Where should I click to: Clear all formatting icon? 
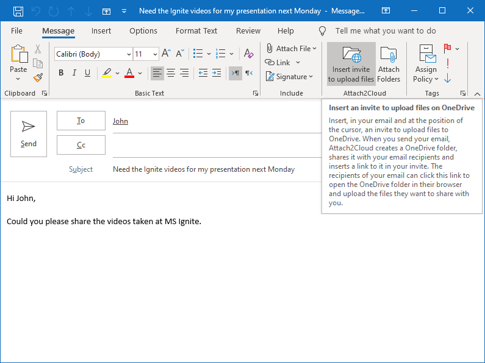point(248,54)
